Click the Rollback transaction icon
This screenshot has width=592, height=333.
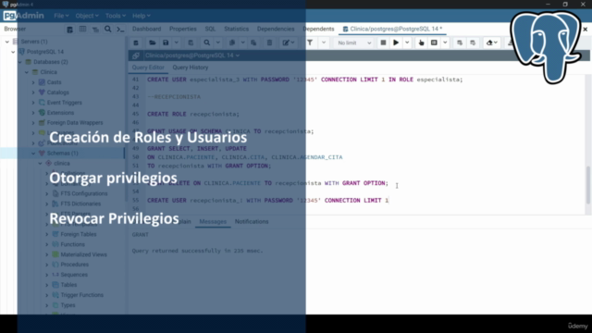pos(473,43)
